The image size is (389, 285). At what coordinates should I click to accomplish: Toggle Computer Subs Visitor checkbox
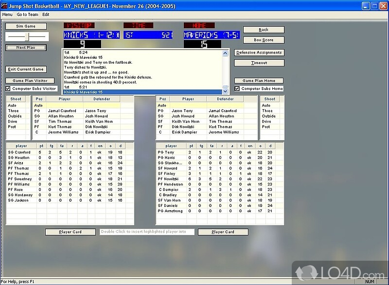coord(8,89)
